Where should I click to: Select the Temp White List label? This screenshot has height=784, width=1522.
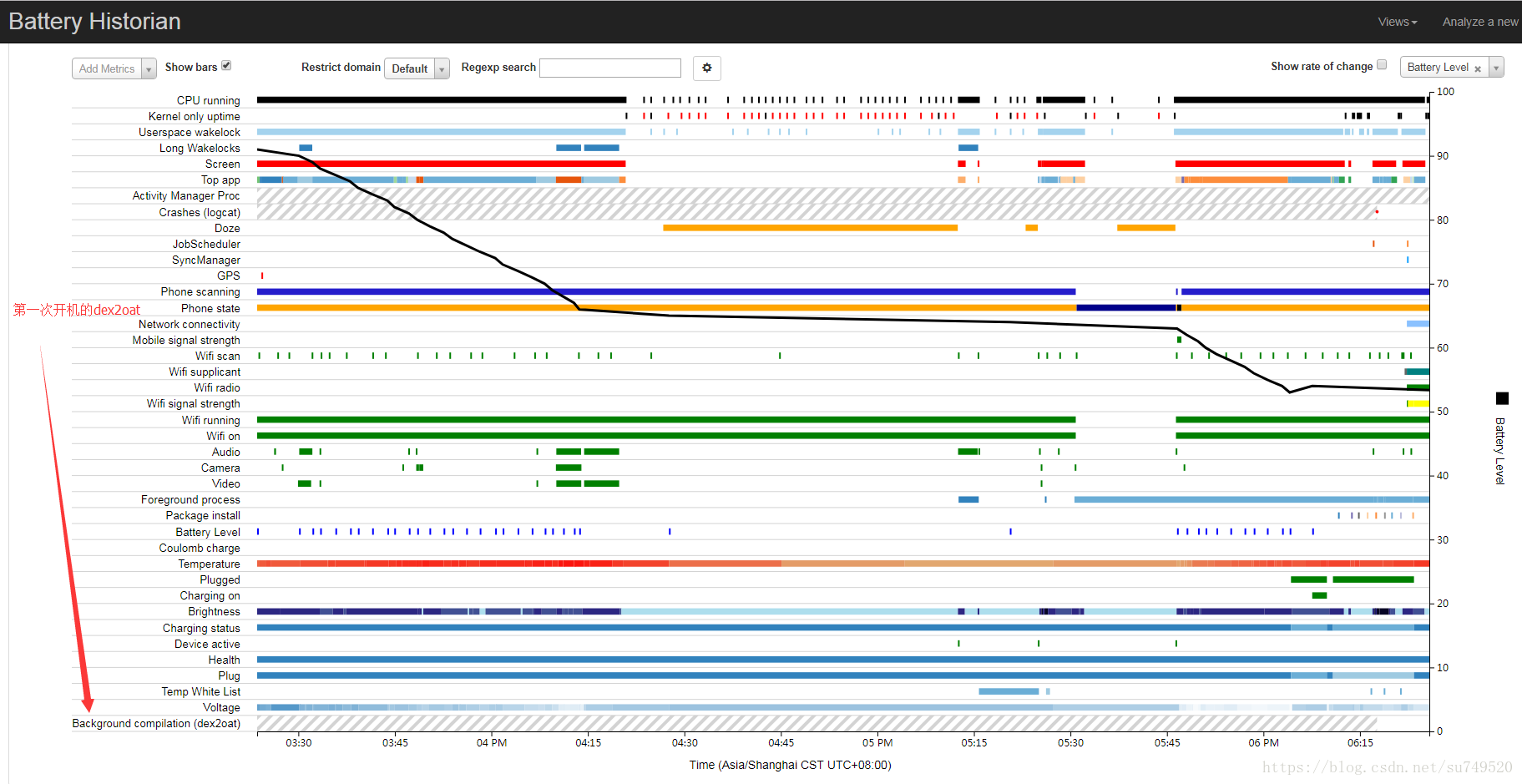201,691
